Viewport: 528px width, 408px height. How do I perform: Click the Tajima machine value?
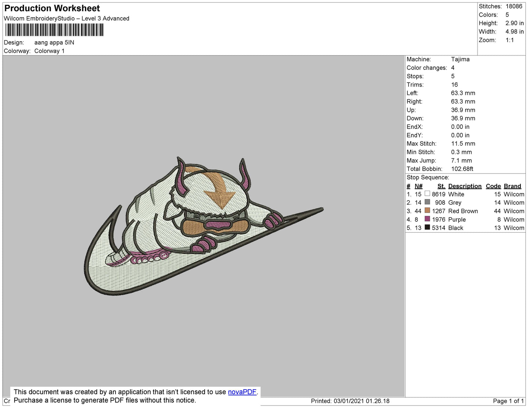coord(460,59)
